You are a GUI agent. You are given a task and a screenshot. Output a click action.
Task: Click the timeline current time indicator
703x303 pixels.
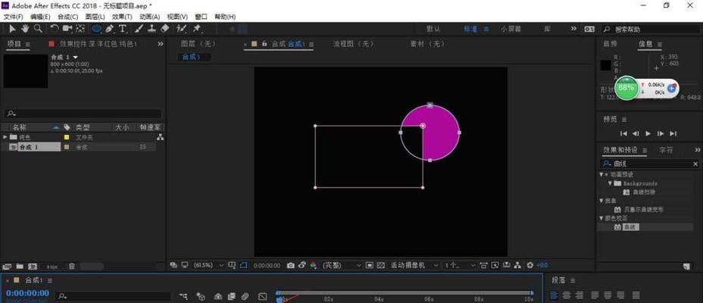tap(280, 299)
